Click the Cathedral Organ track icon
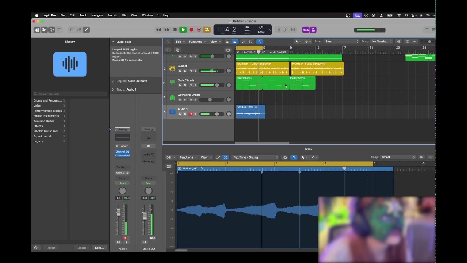 coord(172,98)
